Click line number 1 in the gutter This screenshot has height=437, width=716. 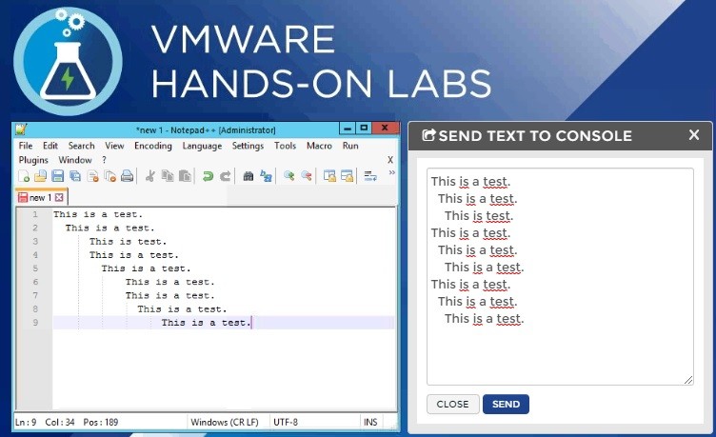(35, 214)
